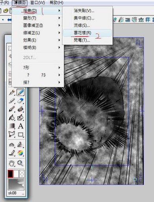Screen dimensions: 154x202
Task: Select the magnifier zoom tool
Action: pyautogui.click(x=20, y=163)
